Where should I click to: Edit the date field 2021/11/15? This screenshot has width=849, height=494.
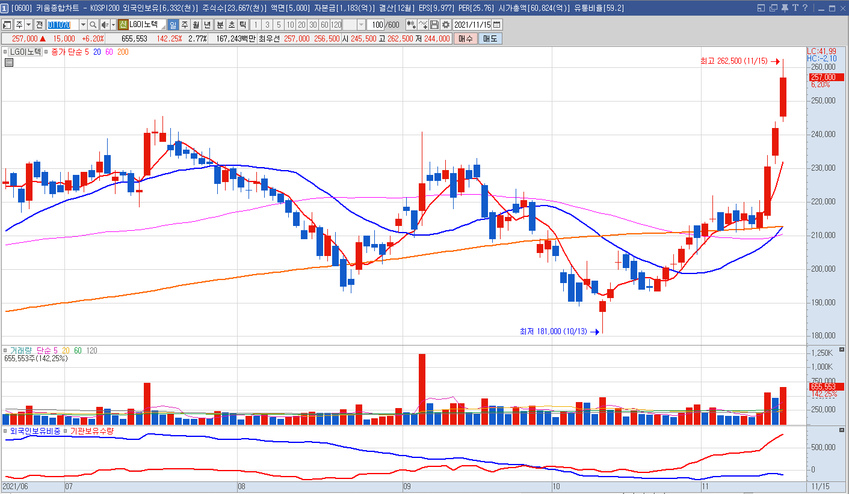click(x=472, y=25)
